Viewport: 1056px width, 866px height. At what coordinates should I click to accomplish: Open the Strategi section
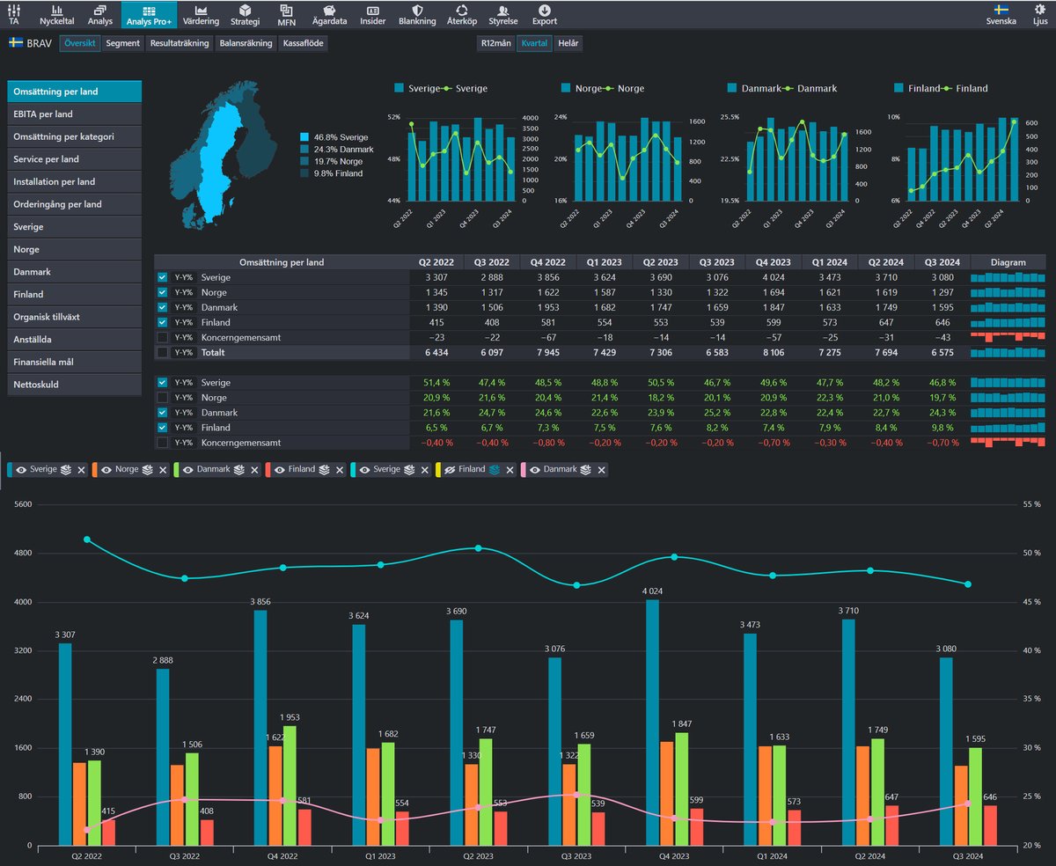point(246,14)
